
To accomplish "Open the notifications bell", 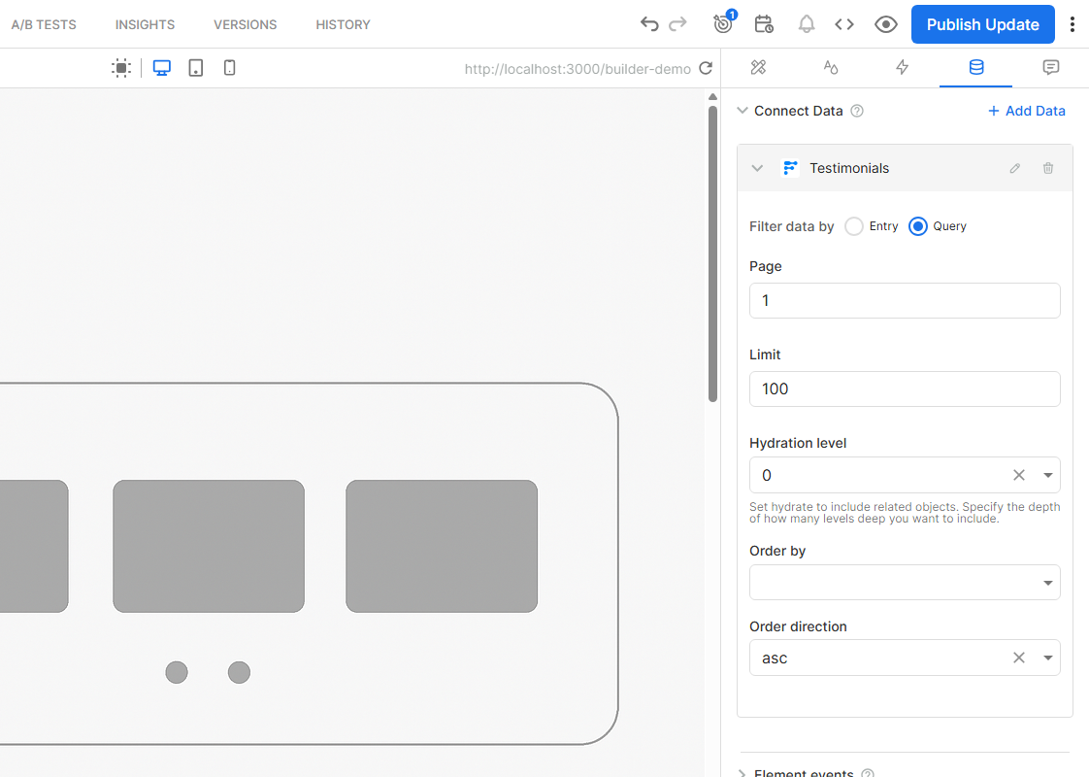I will pos(806,24).
